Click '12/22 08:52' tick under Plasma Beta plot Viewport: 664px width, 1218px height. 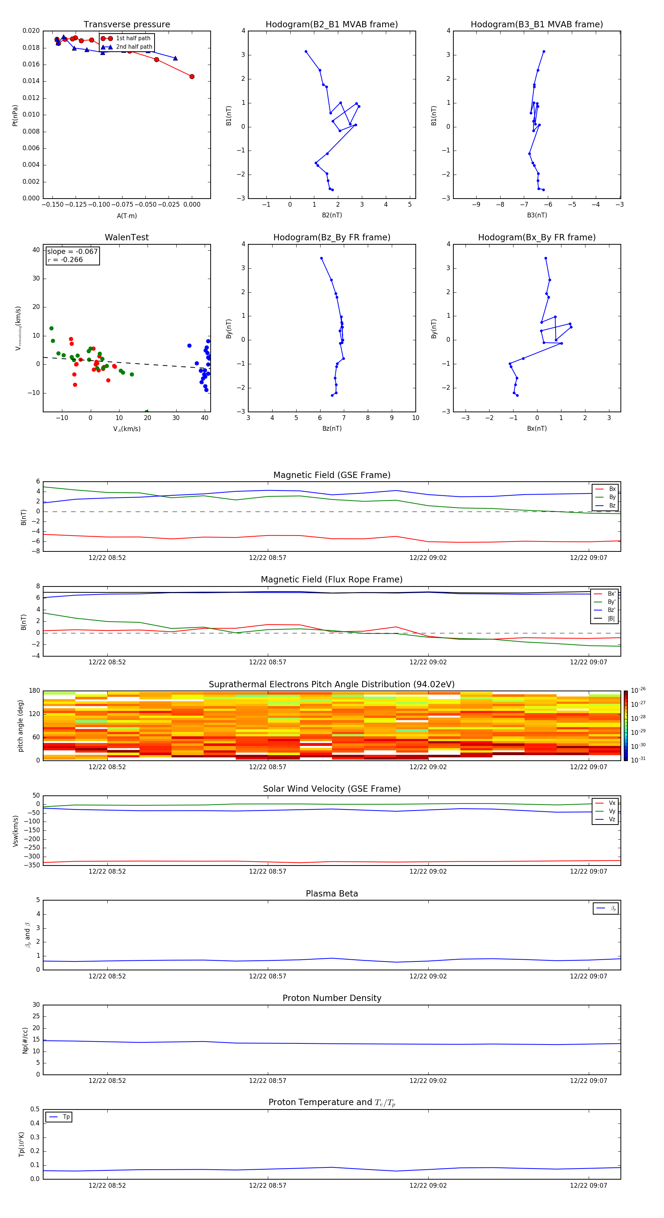click(x=107, y=976)
